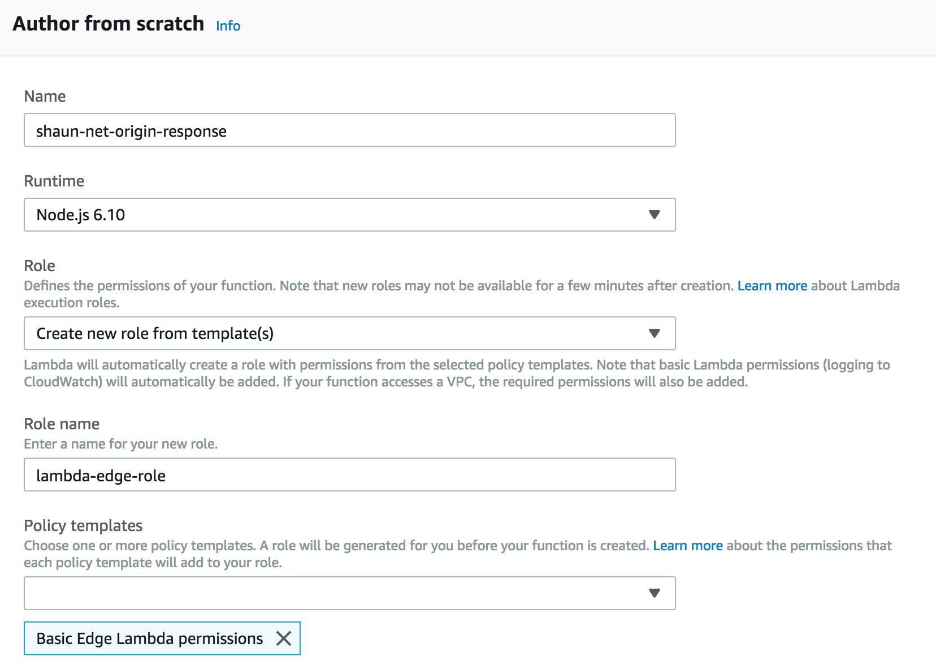Click the Role section label

click(40, 266)
